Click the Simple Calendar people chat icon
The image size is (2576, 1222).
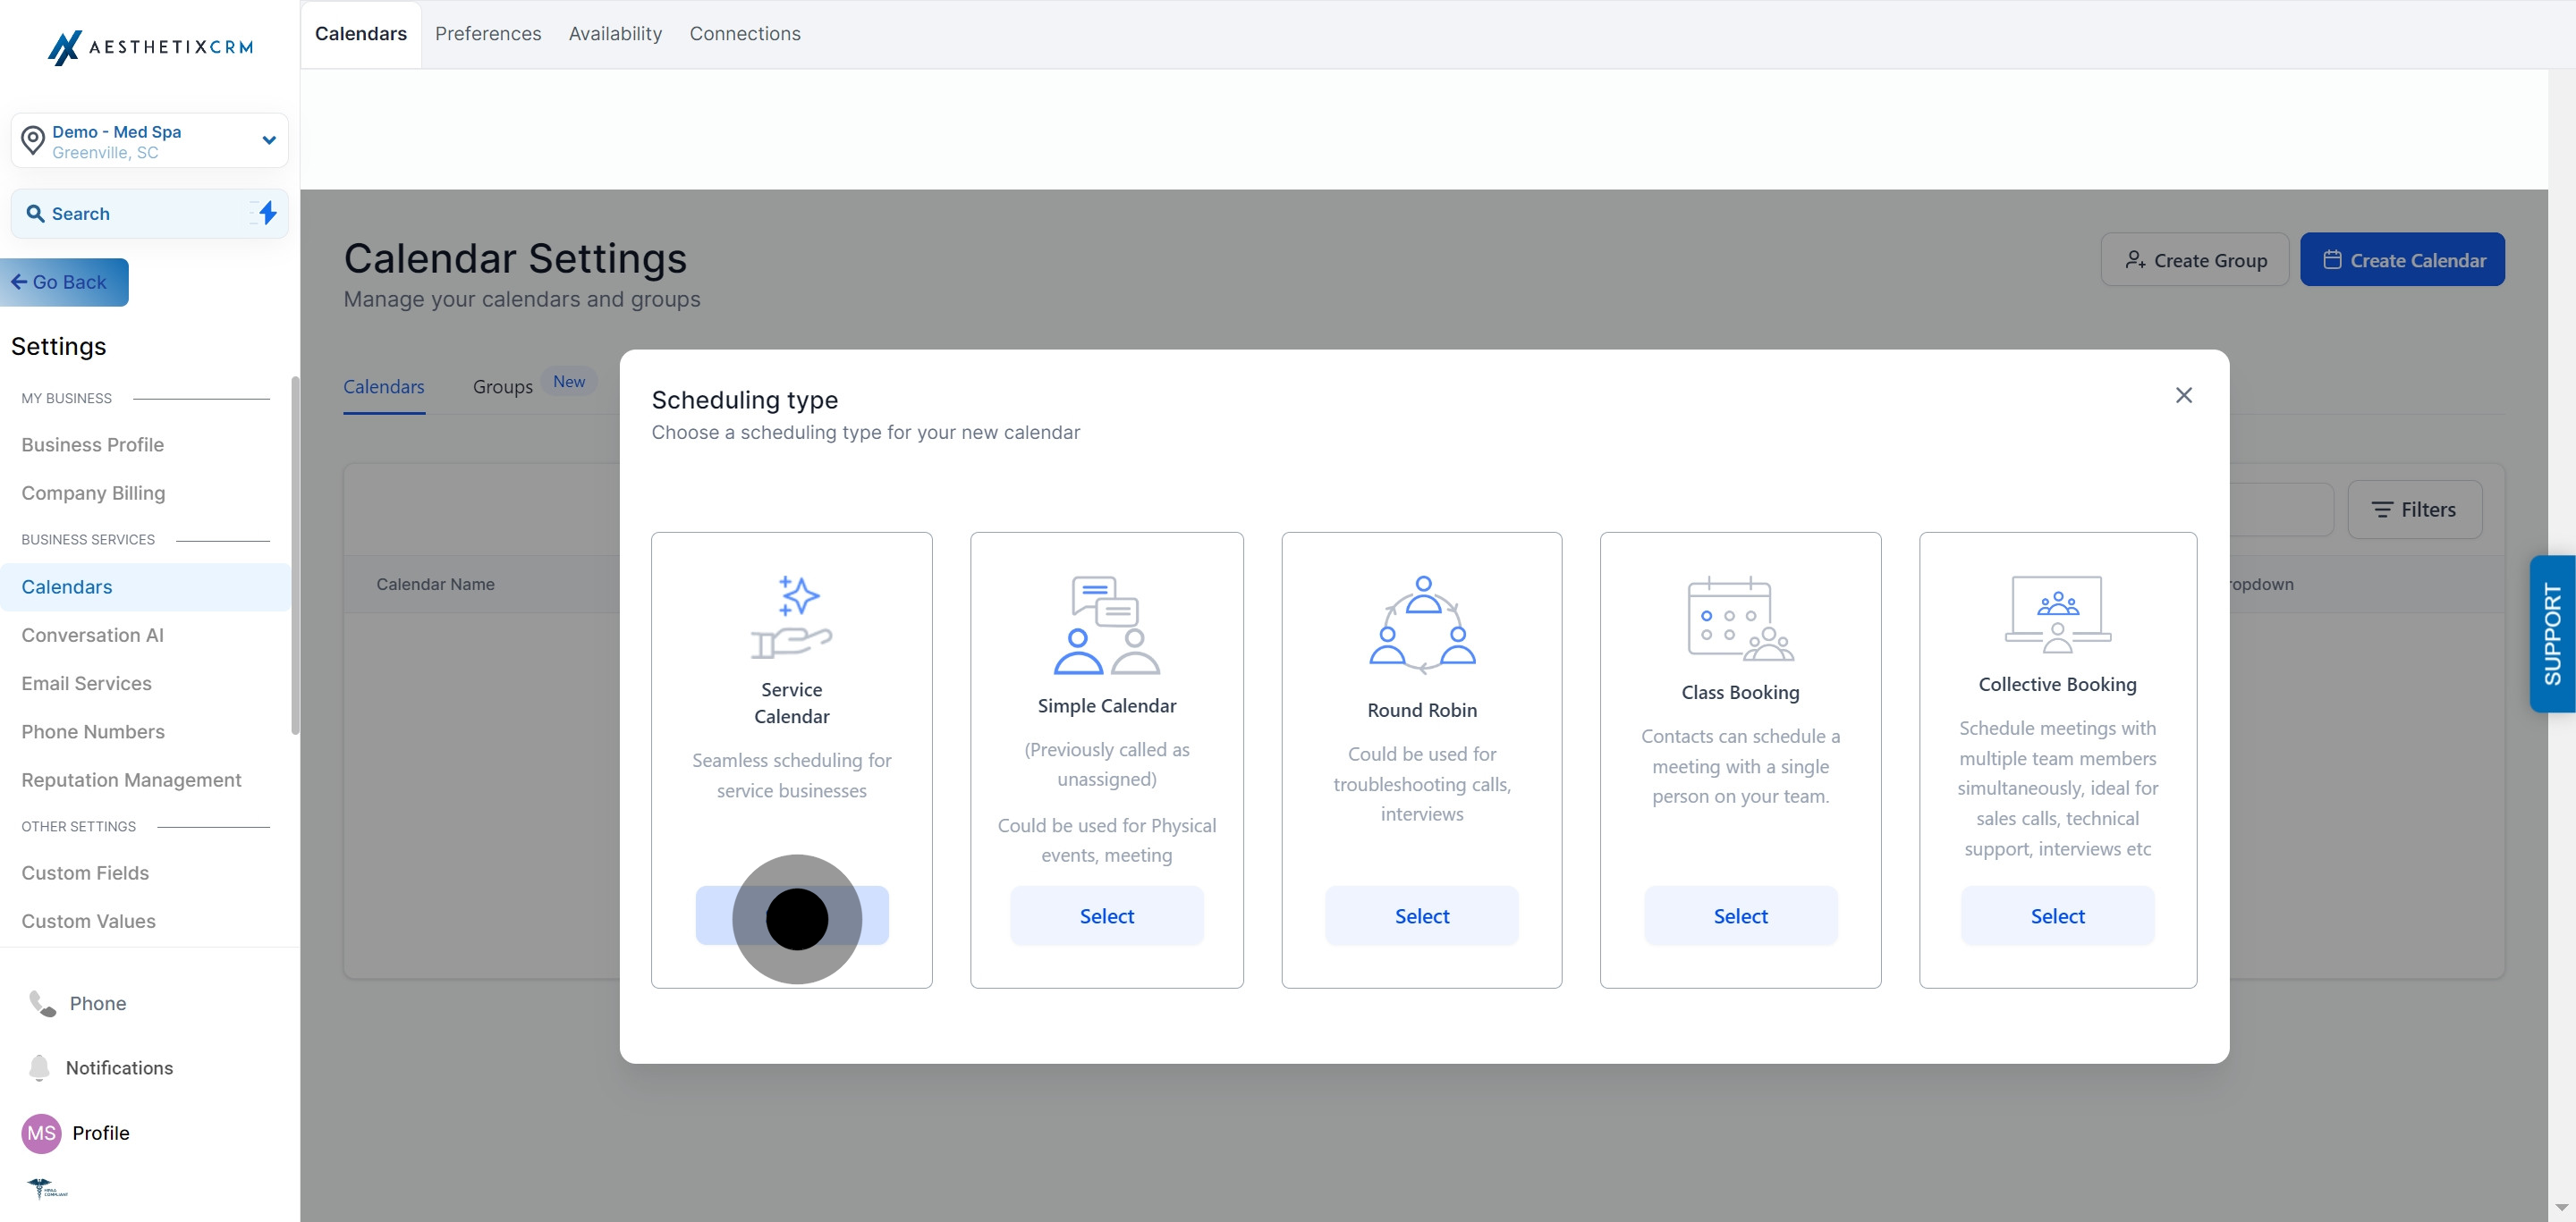pos(1106,625)
